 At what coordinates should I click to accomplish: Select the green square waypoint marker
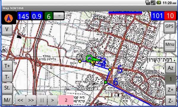pyautogui.click(x=106, y=82)
